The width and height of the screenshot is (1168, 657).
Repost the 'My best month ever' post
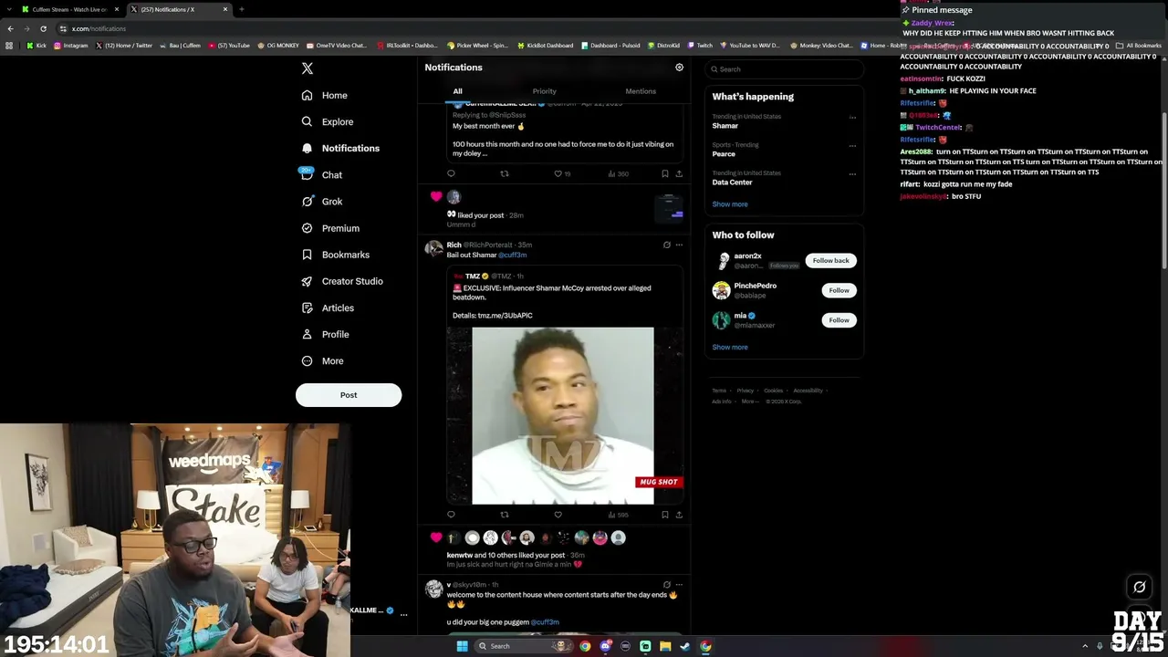click(504, 173)
